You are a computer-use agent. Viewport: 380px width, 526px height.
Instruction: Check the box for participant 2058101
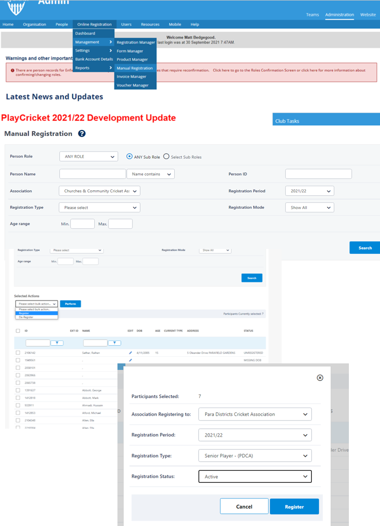(18, 368)
